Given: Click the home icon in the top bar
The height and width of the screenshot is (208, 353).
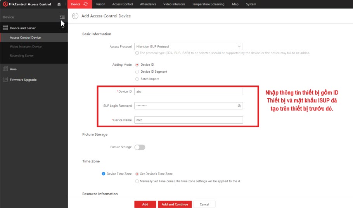Looking at the screenshot, I should (59, 4).
